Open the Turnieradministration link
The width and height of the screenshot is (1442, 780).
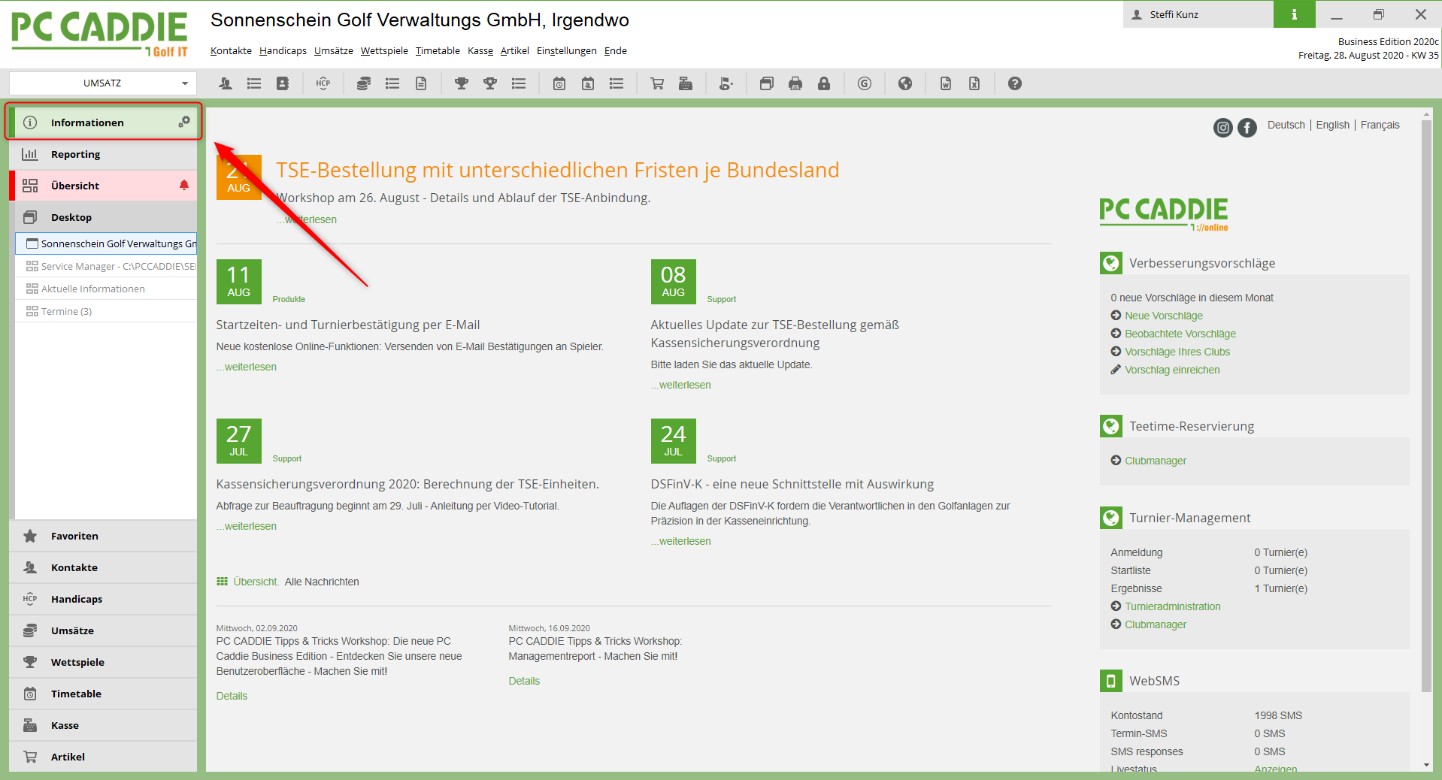(x=1172, y=606)
